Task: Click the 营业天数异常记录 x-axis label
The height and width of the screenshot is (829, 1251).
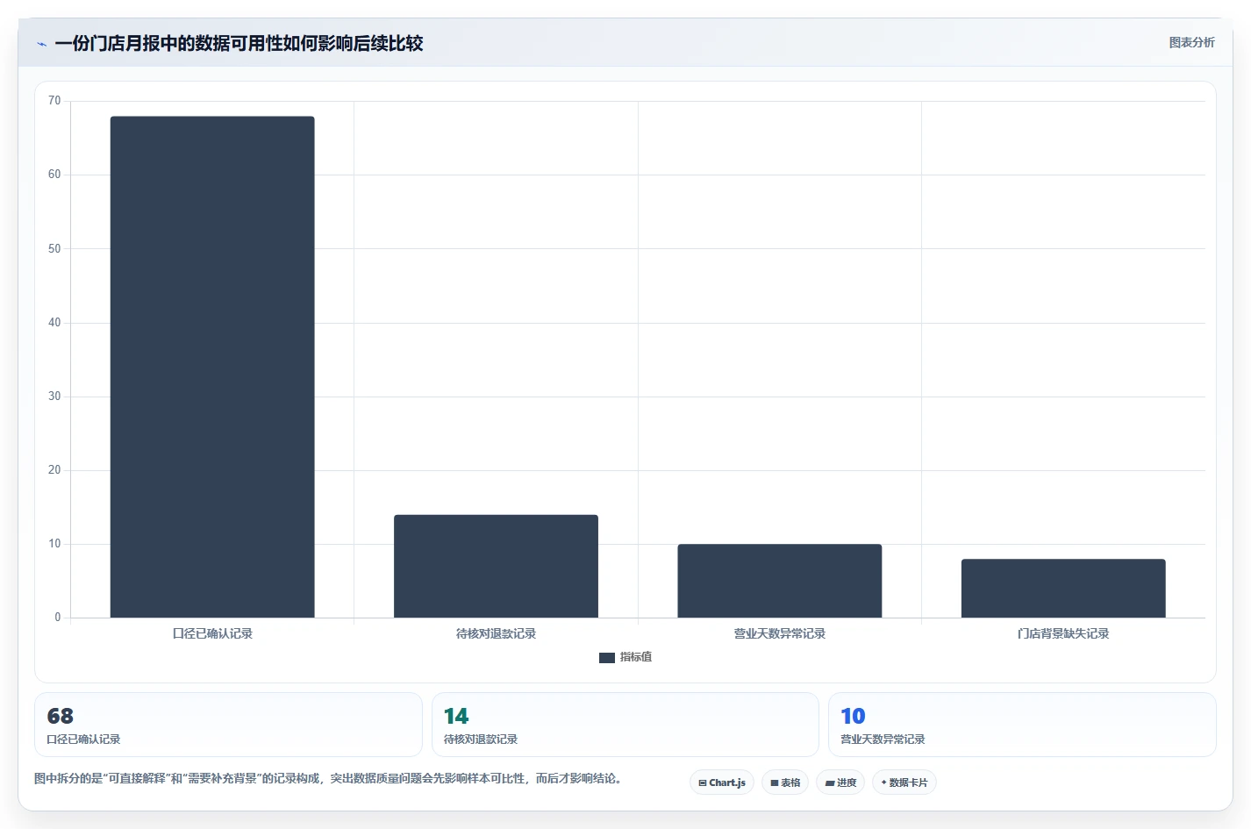Action: tap(779, 633)
